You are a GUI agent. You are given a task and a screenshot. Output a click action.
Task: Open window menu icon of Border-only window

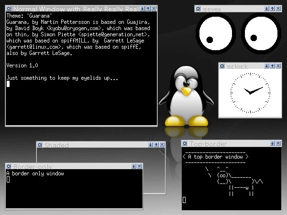(x=9, y=166)
